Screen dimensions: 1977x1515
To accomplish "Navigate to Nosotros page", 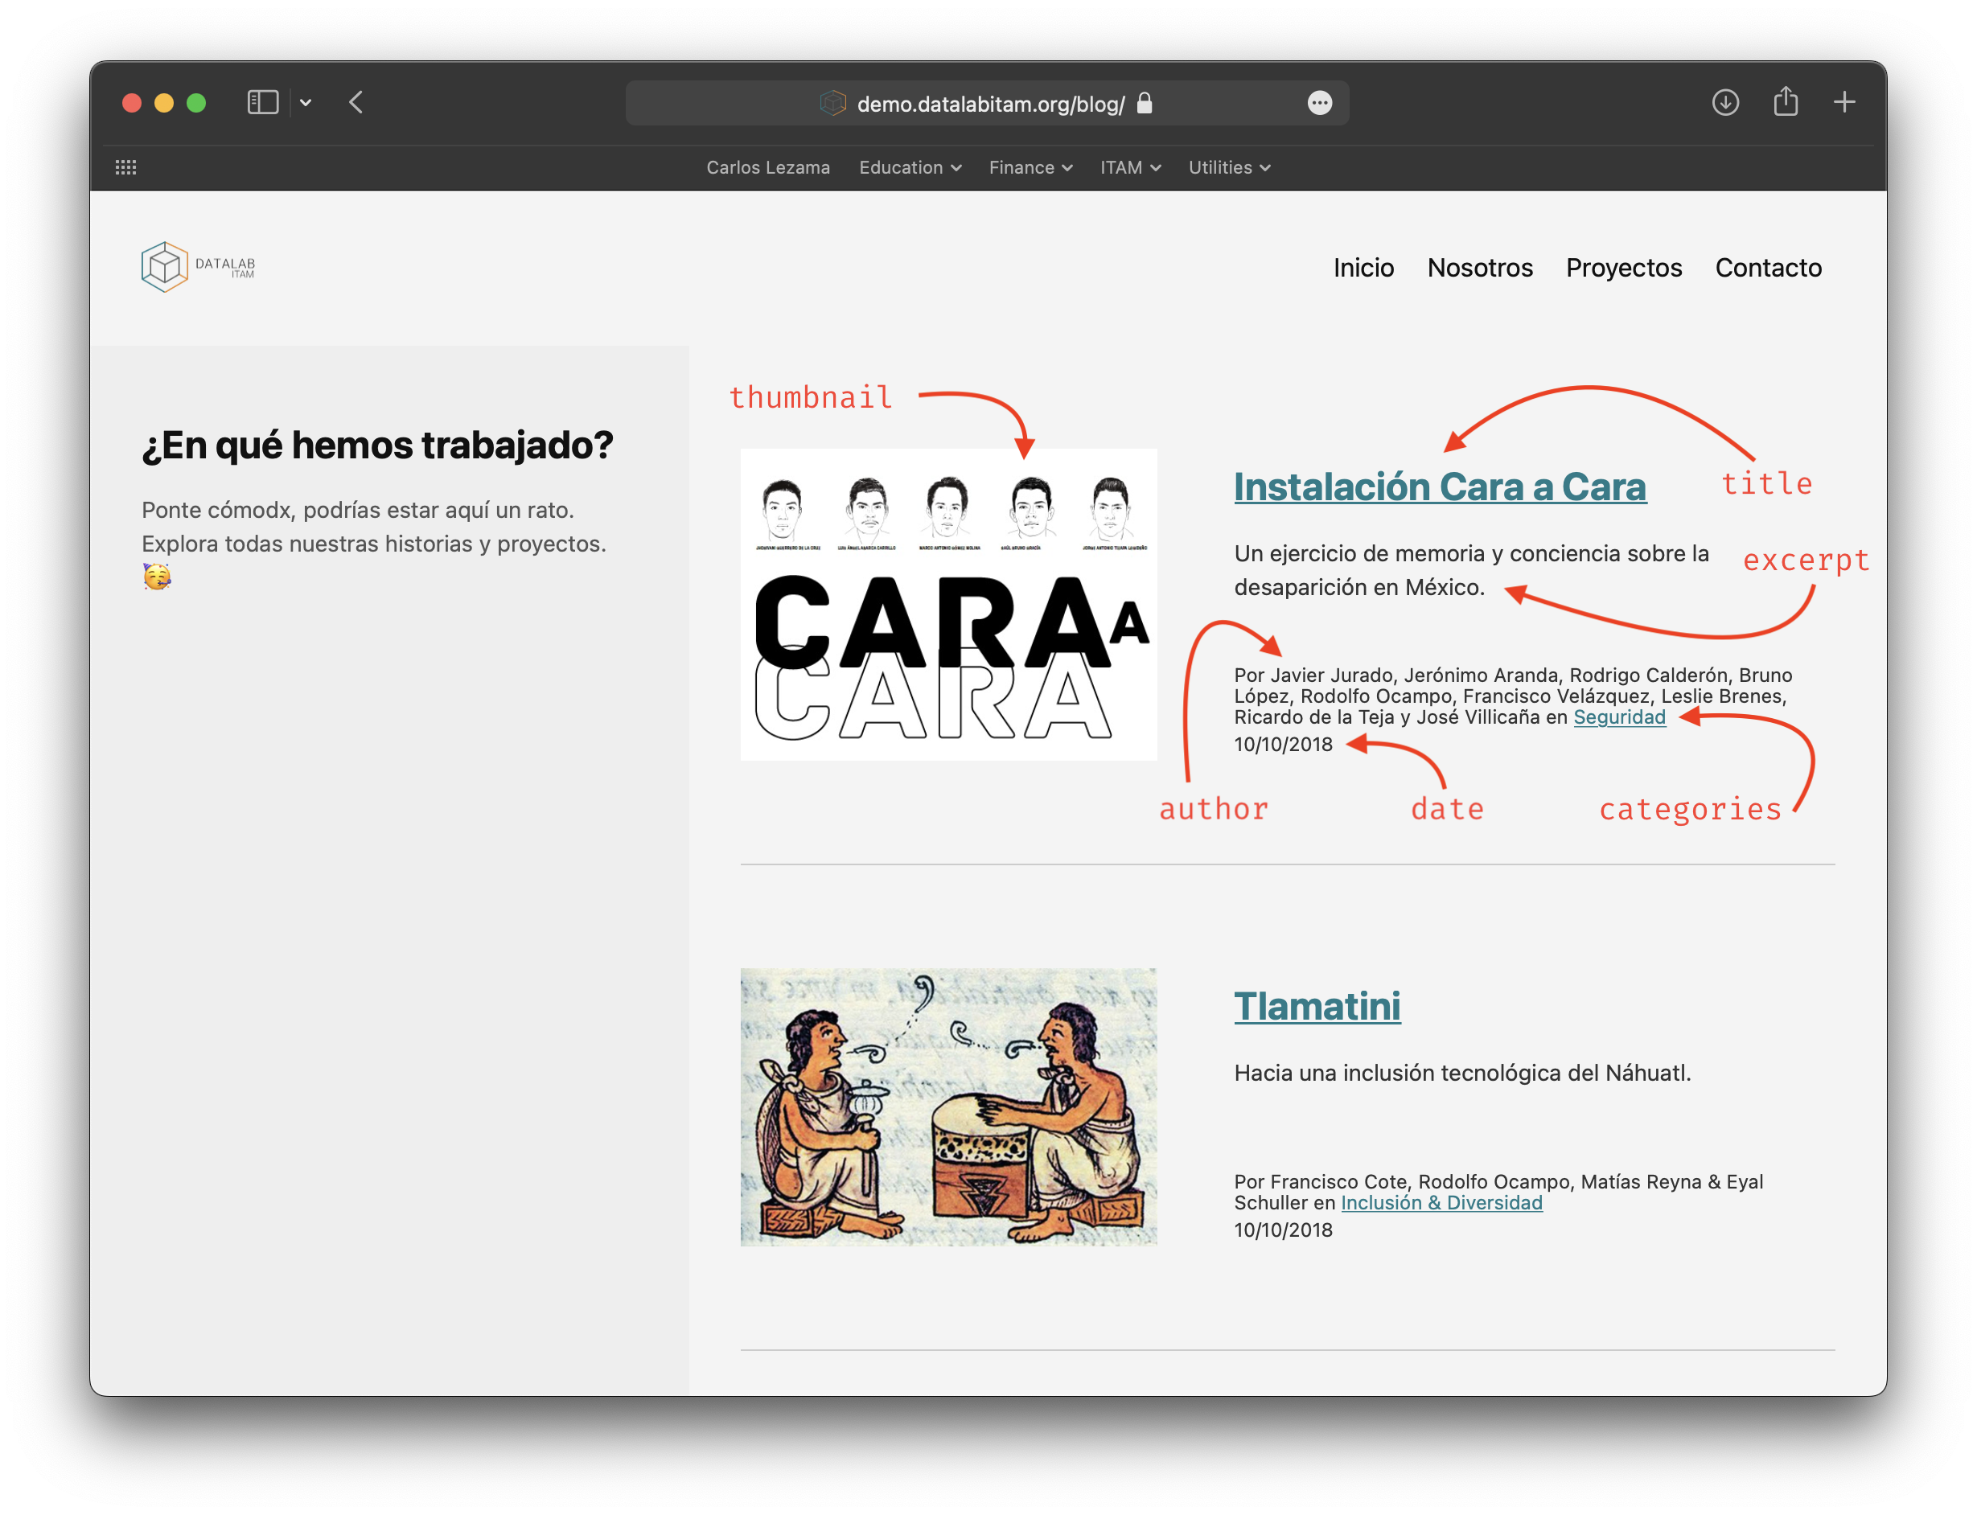I will click(x=1479, y=268).
